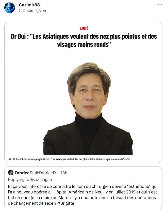This screenshot has height=209, width=165.
Task: Click the black bullet square before the caption
Action: (x=10, y=159)
